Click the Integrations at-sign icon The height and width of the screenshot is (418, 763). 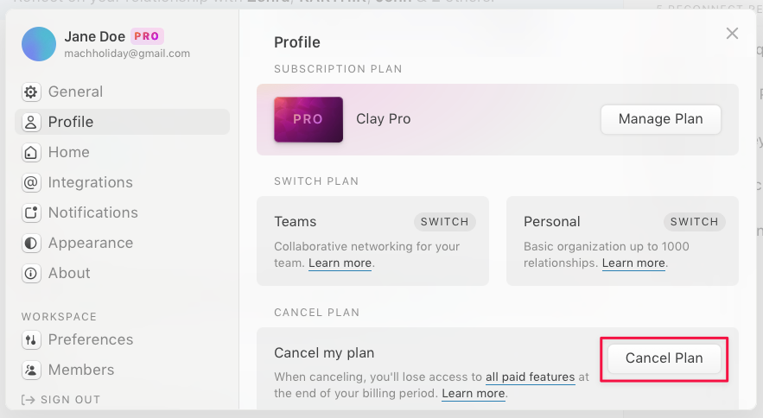click(31, 183)
